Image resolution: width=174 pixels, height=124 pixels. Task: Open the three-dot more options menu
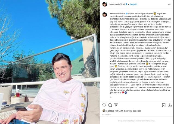click(169, 4)
